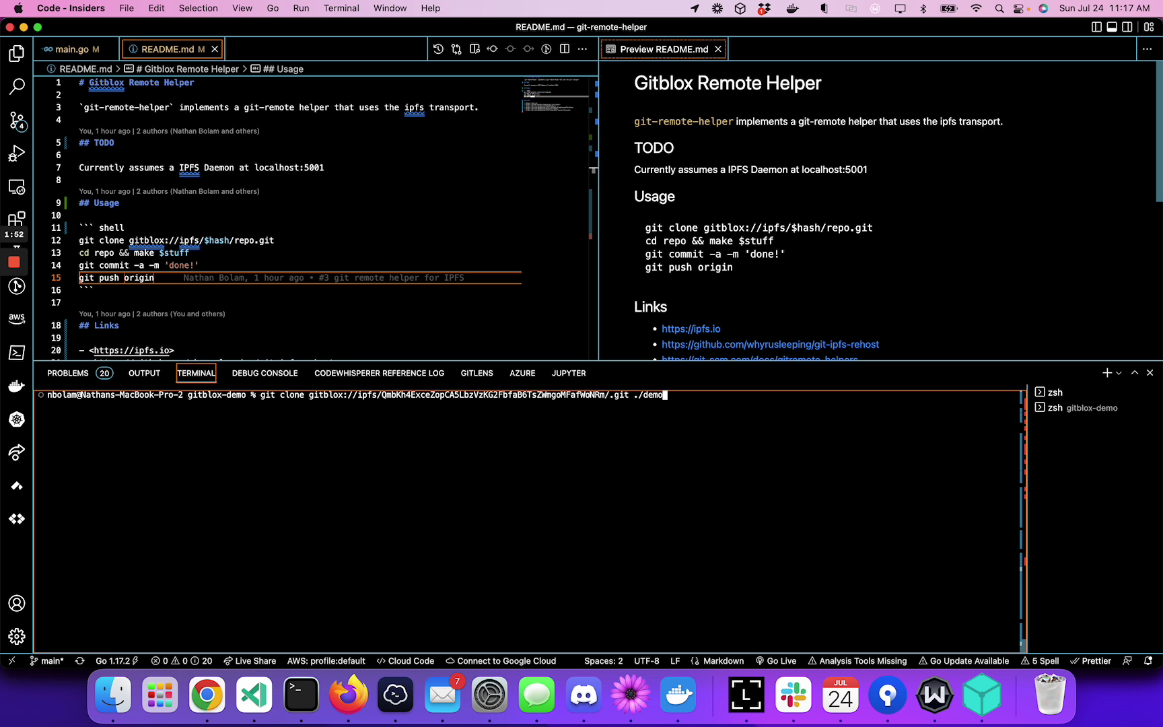
Task: Close the README.md editor tab
Action: (215, 49)
